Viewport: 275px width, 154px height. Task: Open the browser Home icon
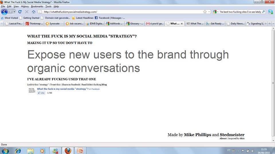click(34, 12)
